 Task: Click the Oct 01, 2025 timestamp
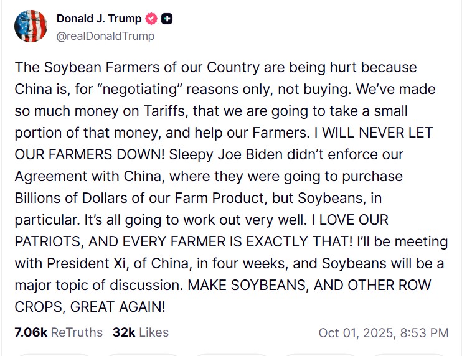point(383,333)
